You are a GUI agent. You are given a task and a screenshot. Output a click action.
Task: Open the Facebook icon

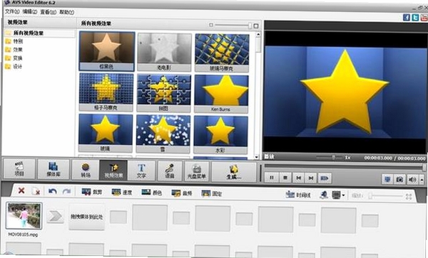407,17
